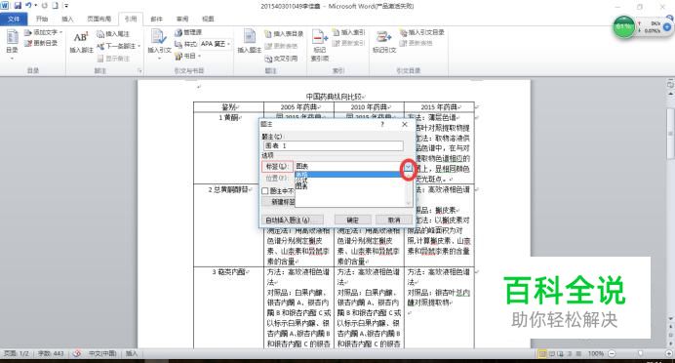
Task: Switch to the 审阅 tab
Action: [x=182, y=19]
